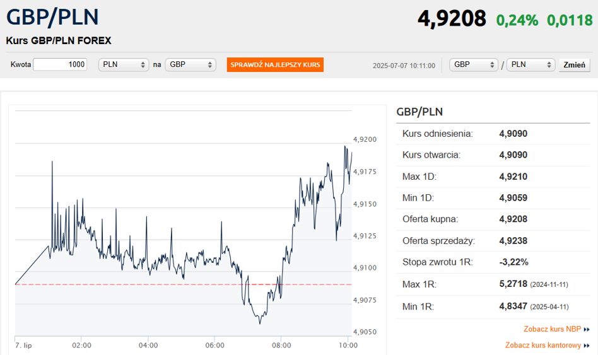
Task: Click the 'Kurs odniesienia:' row label
Action: click(437, 134)
